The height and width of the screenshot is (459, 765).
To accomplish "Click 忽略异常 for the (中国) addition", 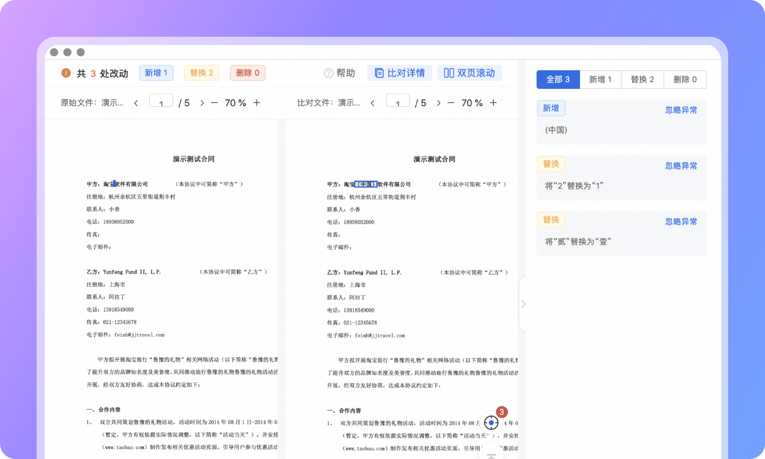I will 681,110.
